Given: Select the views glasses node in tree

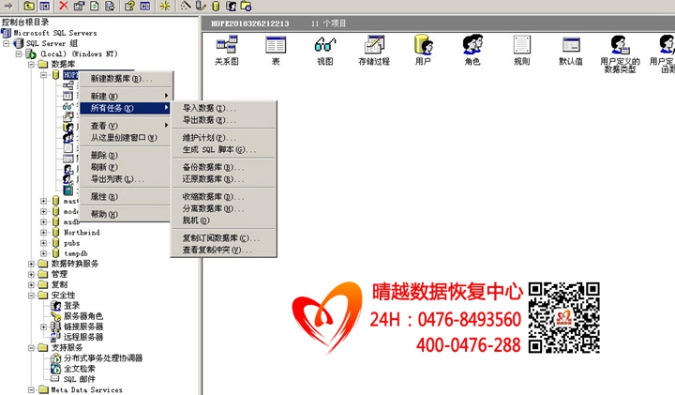Looking at the screenshot, I should coord(68,106).
